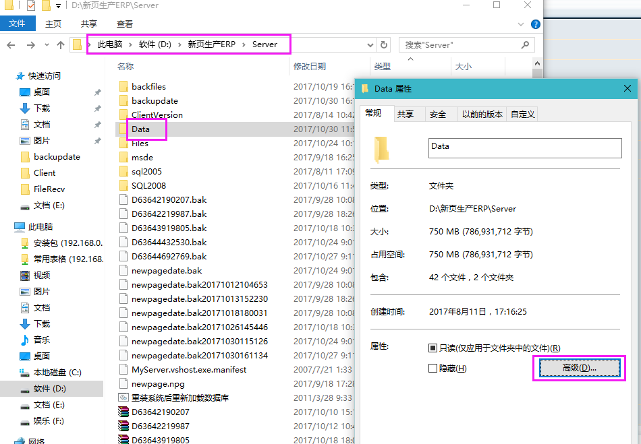Select the 音乐 music icon in sidebar
The width and height of the screenshot is (641, 444).
(x=25, y=340)
